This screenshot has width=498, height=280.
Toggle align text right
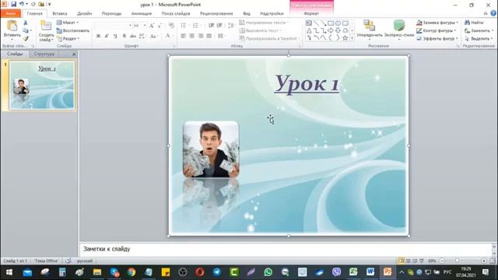coord(201,36)
